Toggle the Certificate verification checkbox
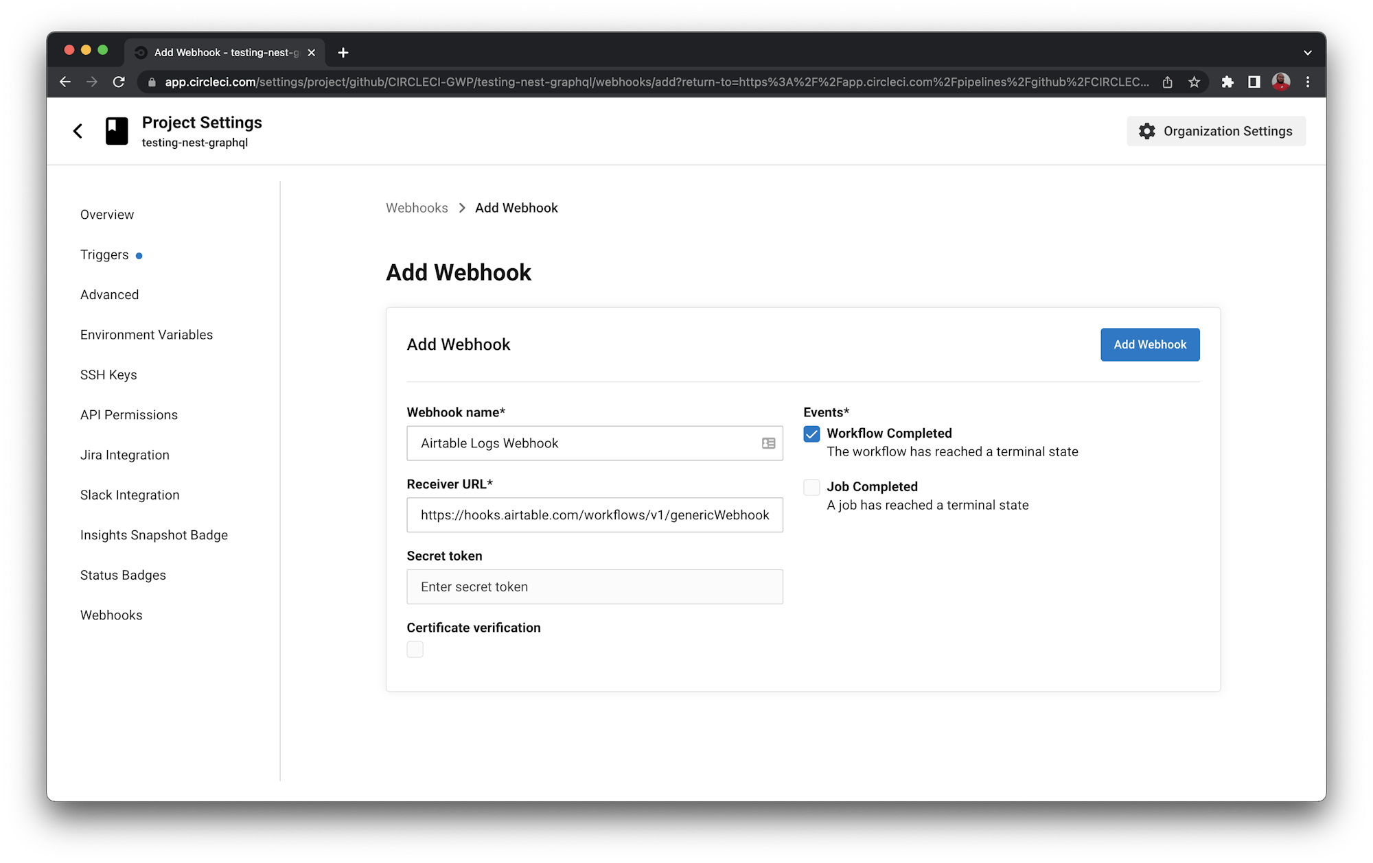The height and width of the screenshot is (863, 1373). click(x=415, y=649)
